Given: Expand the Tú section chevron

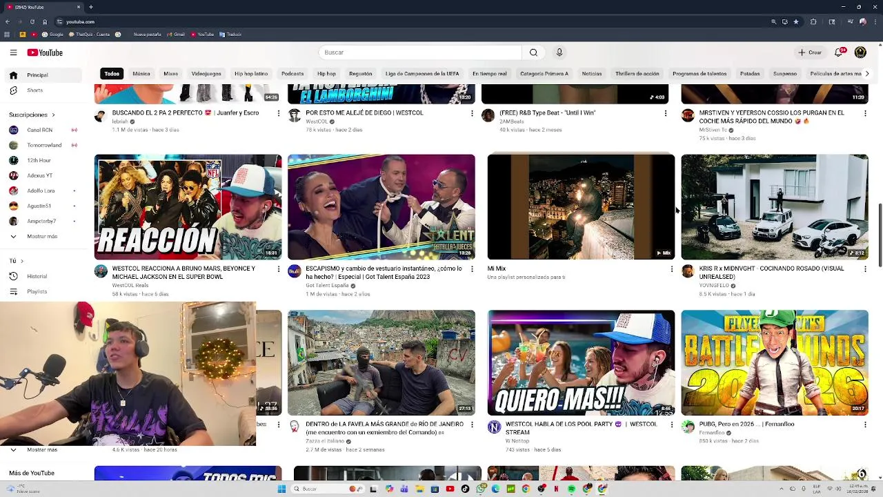Looking at the screenshot, I should click(x=22, y=261).
